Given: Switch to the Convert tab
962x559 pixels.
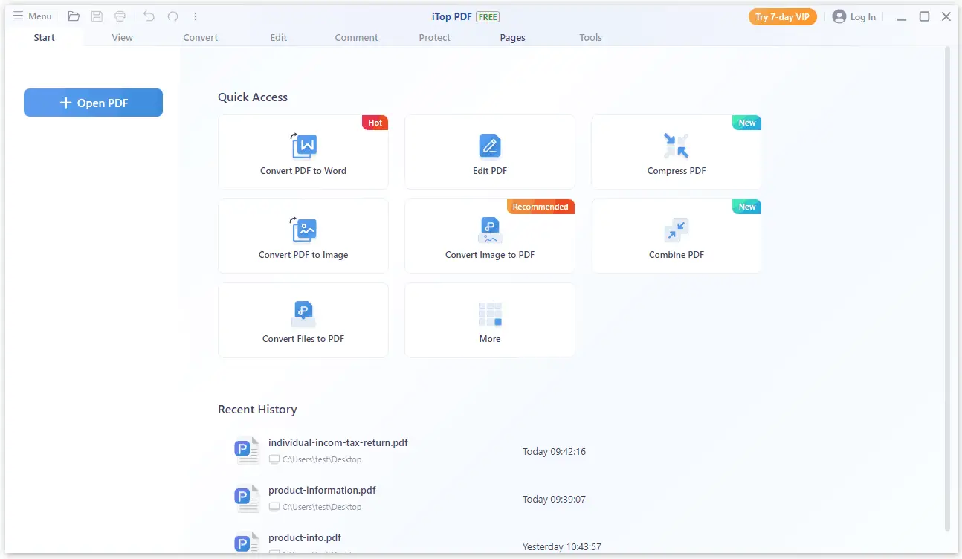Looking at the screenshot, I should pyautogui.click(x=201, y=37).
